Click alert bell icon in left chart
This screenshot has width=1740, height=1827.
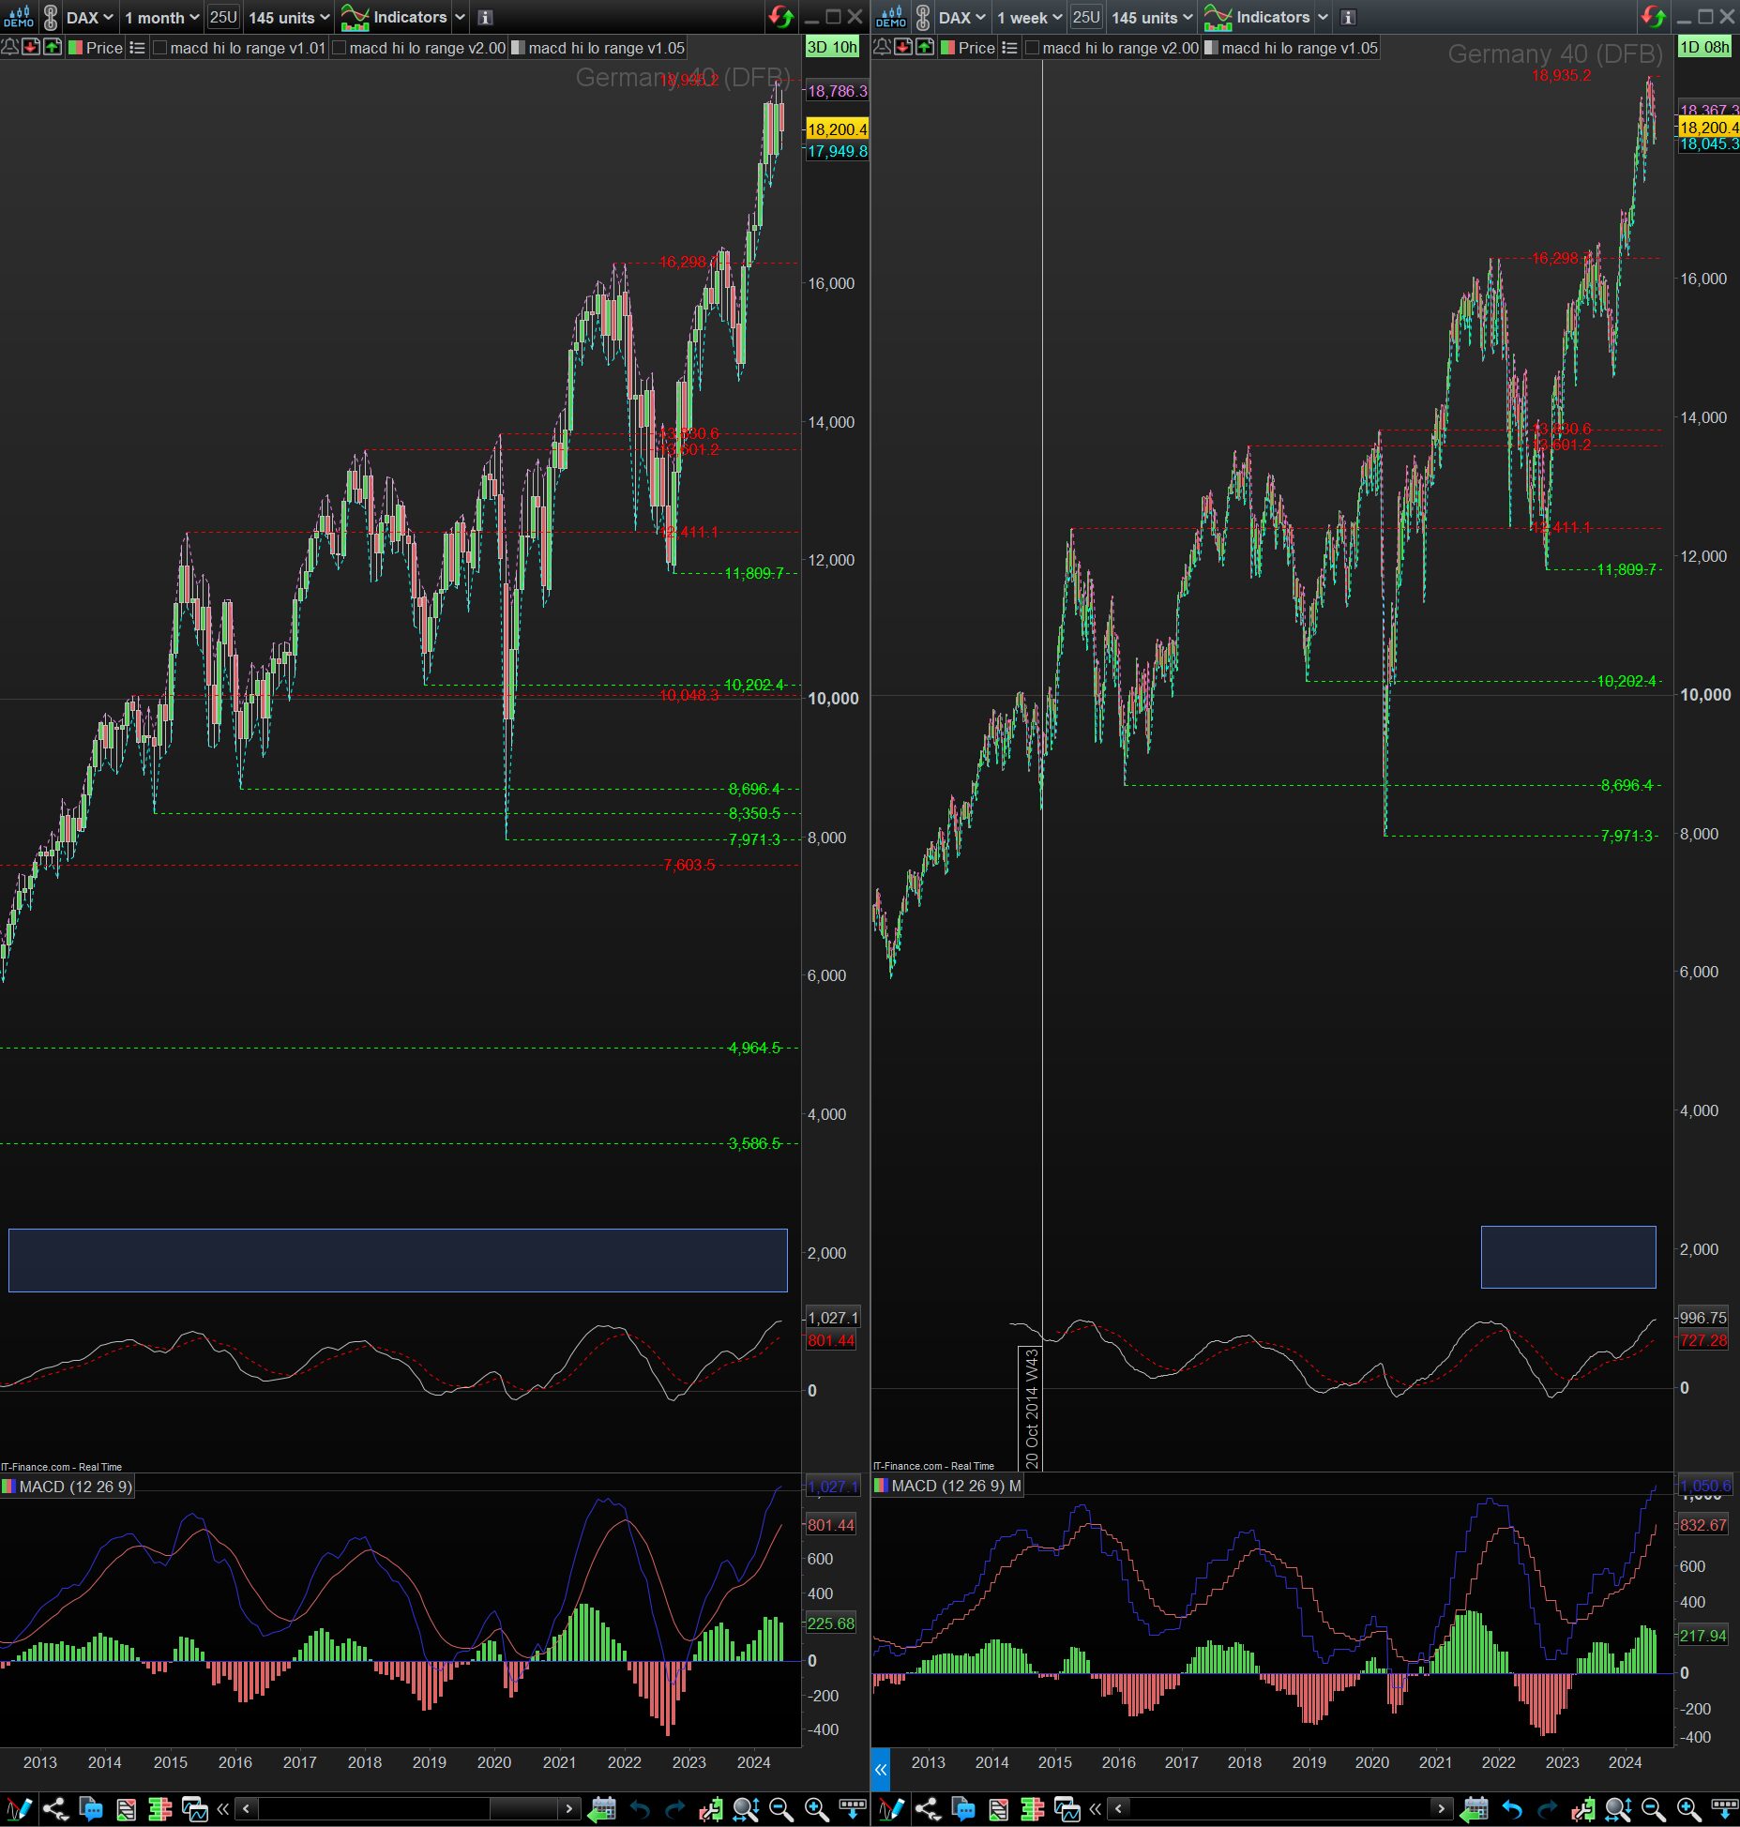[9, 47]
